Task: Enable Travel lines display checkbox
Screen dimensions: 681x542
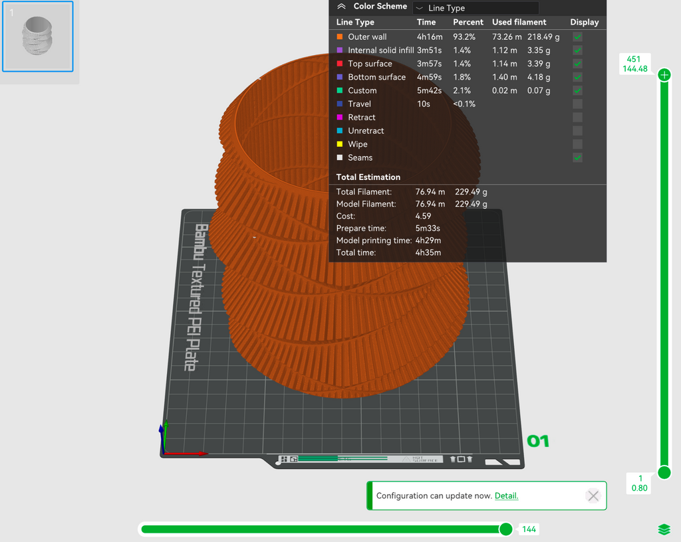Action: click(x=578, y=104)
